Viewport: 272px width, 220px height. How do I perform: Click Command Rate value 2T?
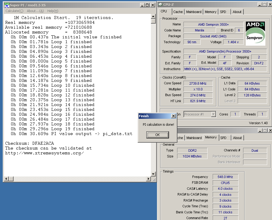tap(225, 218)
